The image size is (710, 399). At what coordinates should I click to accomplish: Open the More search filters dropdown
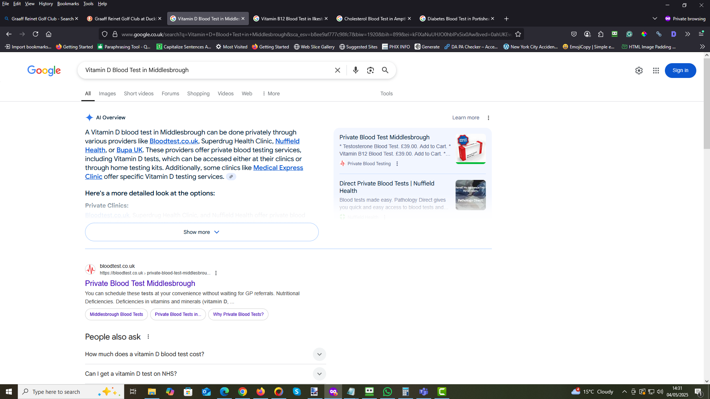tap(271, 93)
